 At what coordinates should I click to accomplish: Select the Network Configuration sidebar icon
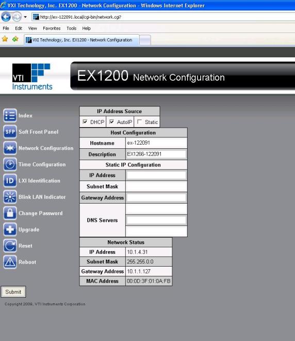10,148
